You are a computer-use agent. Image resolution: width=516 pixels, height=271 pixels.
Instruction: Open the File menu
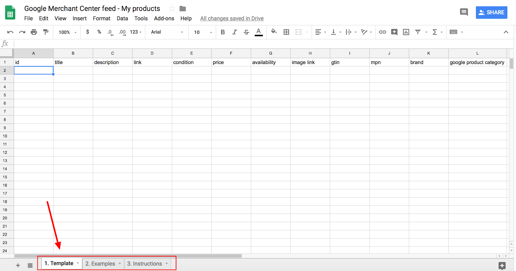(x=28, y=18)
